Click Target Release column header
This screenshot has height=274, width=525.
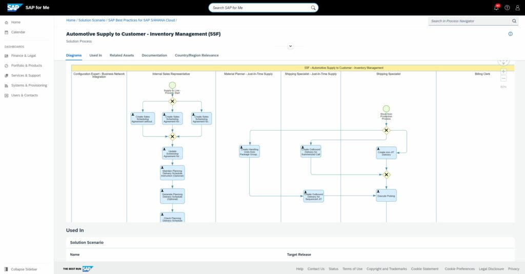(299, 255)
